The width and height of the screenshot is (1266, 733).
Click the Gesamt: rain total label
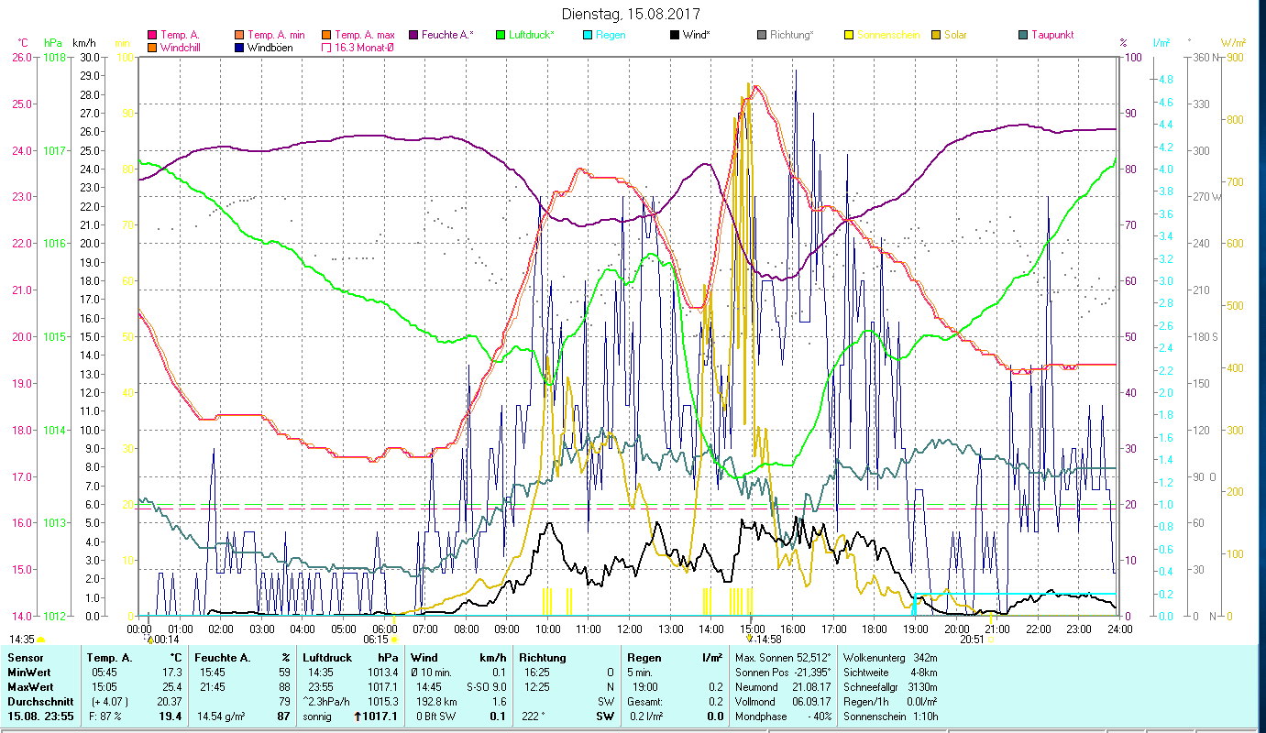click(x=644, y=702)
